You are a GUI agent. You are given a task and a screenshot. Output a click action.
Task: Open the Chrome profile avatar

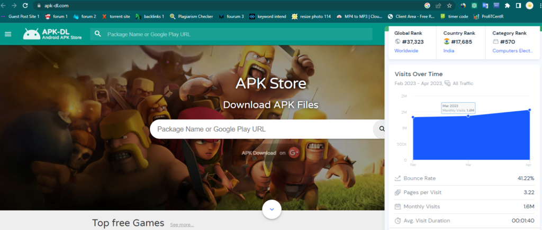click(529, 5)
